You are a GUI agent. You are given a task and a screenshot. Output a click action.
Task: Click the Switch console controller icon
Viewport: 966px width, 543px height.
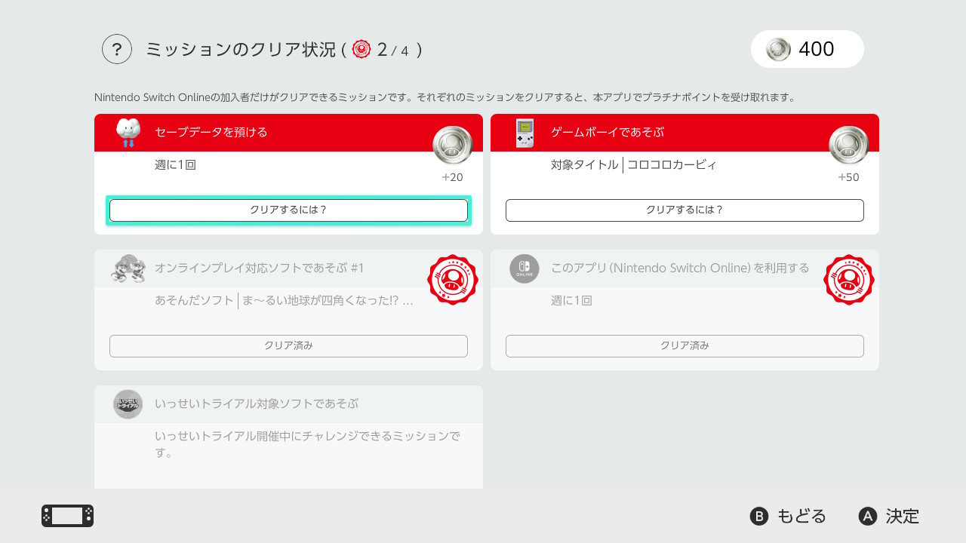click(68, 516)
